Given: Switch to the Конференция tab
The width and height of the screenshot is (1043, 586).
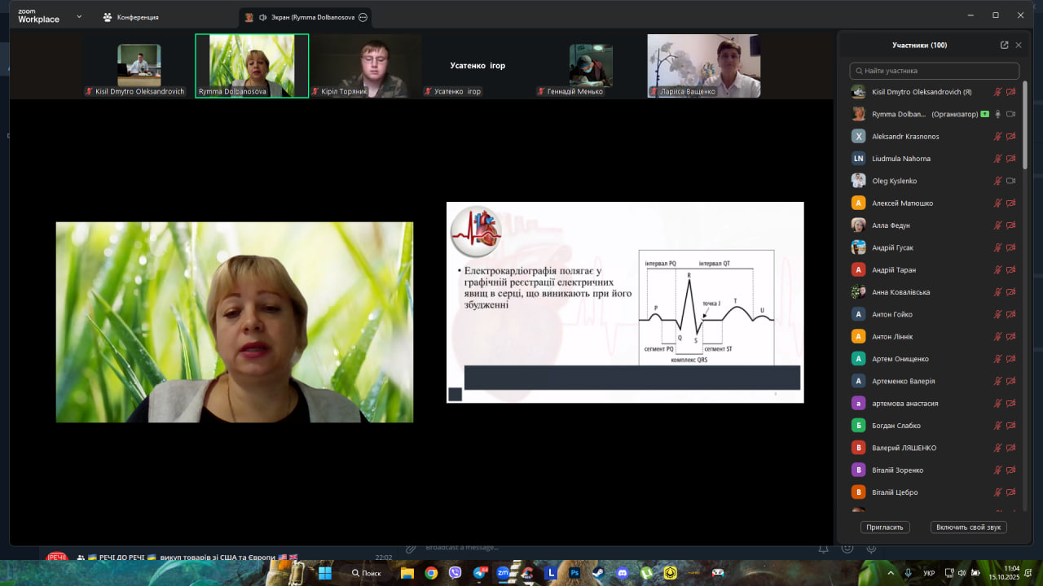Looking at the screenshot, I should pos(130,17).
